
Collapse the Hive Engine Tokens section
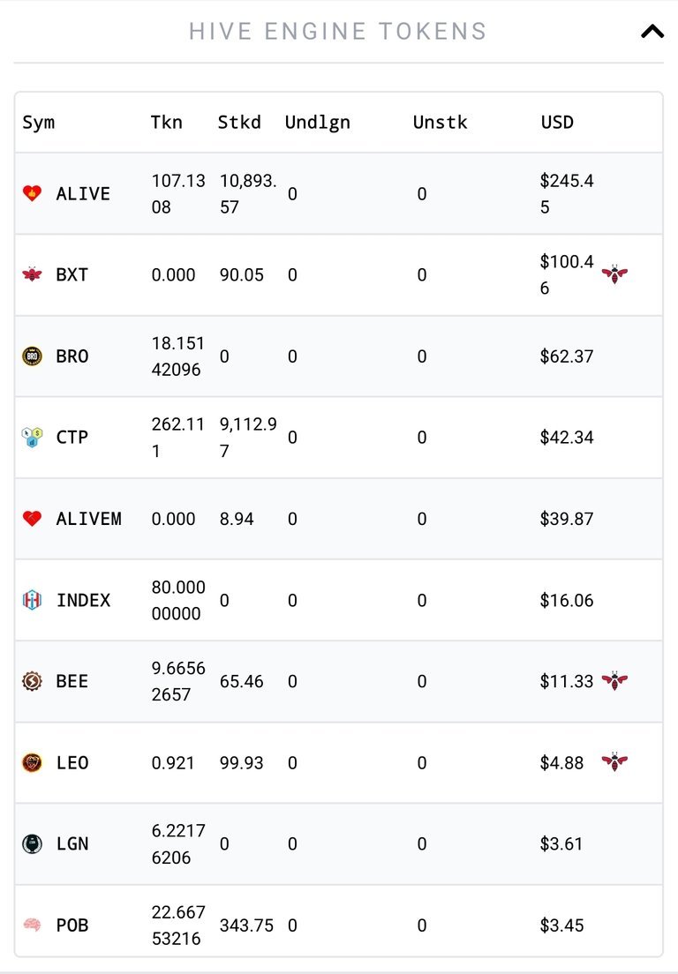pyautogui.click(x=652, y=31)
